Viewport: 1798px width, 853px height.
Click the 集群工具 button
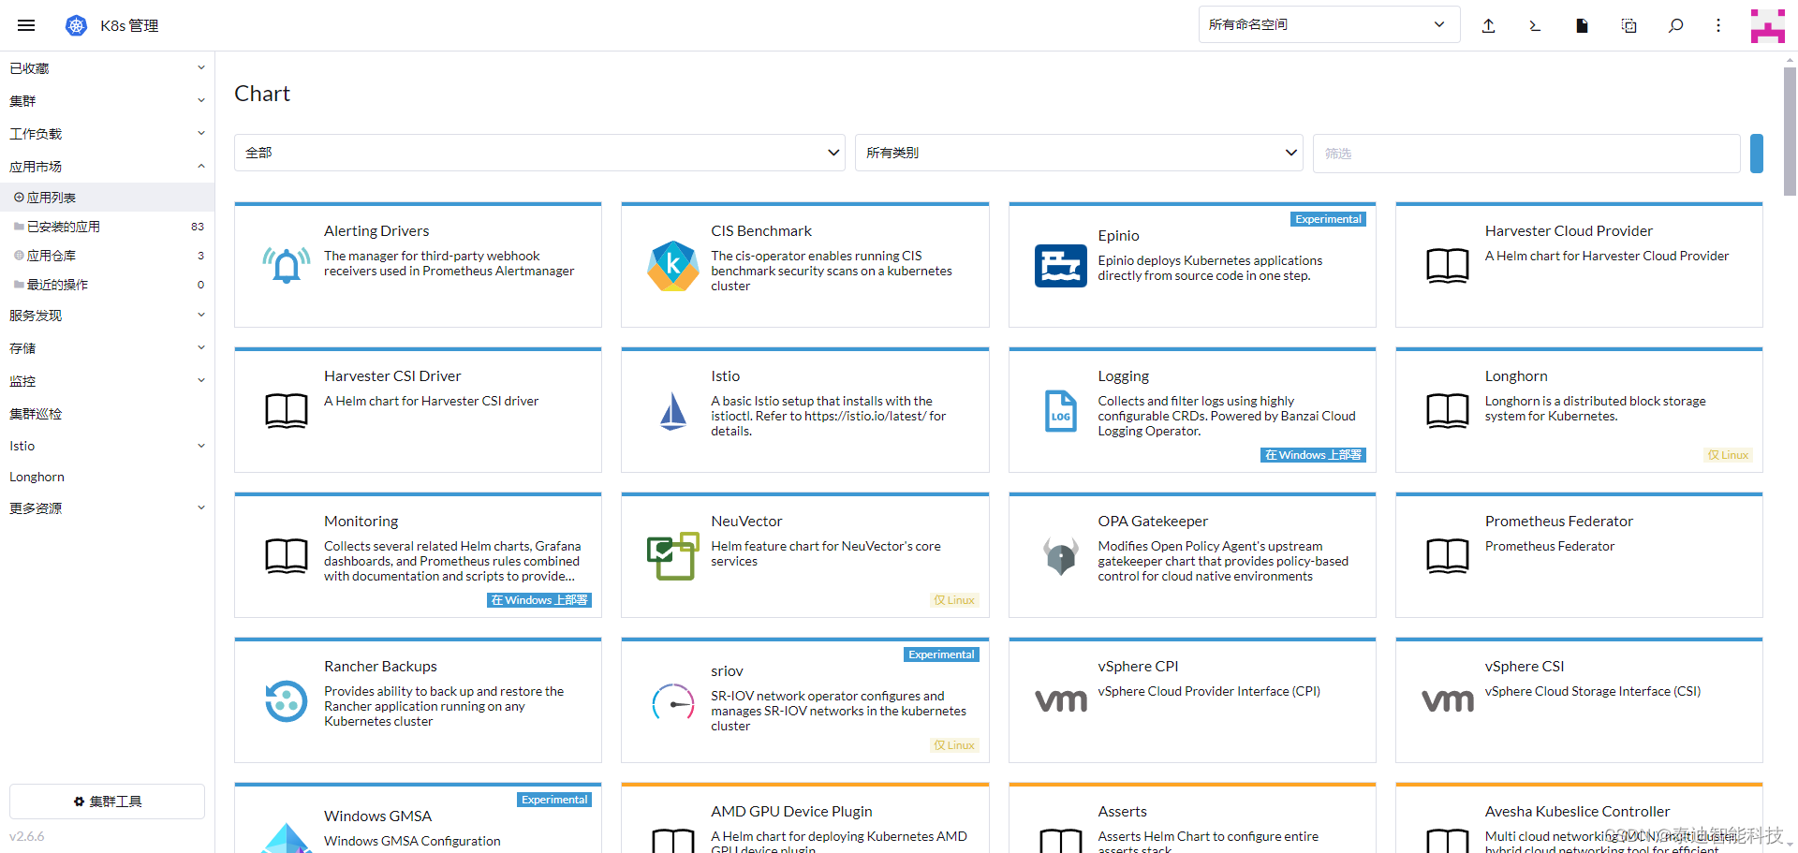pyautogui.click(x=107, y=802)
